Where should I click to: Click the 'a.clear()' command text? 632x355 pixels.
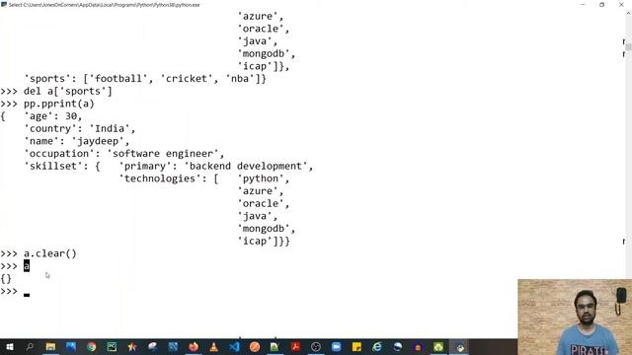point(50,253)
